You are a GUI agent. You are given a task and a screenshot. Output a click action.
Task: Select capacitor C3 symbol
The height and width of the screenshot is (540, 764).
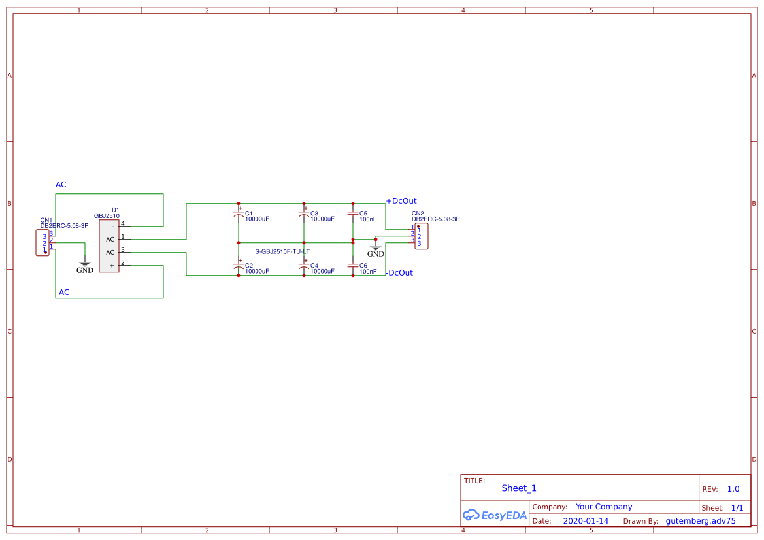(303, 214)
